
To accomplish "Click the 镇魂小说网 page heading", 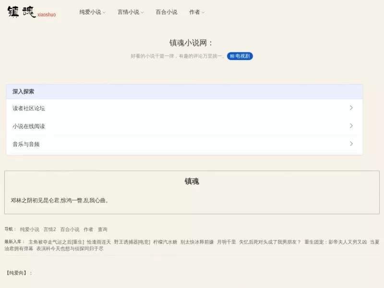I will (x=191, y=43).
